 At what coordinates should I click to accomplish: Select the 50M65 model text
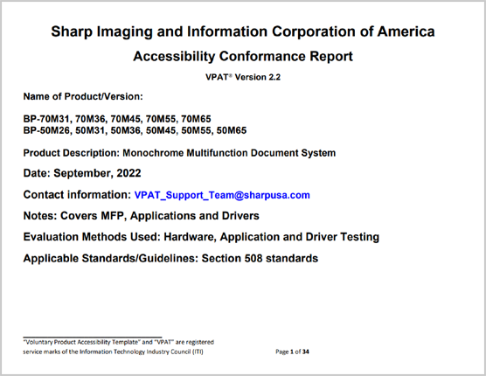tap(232, 130)
